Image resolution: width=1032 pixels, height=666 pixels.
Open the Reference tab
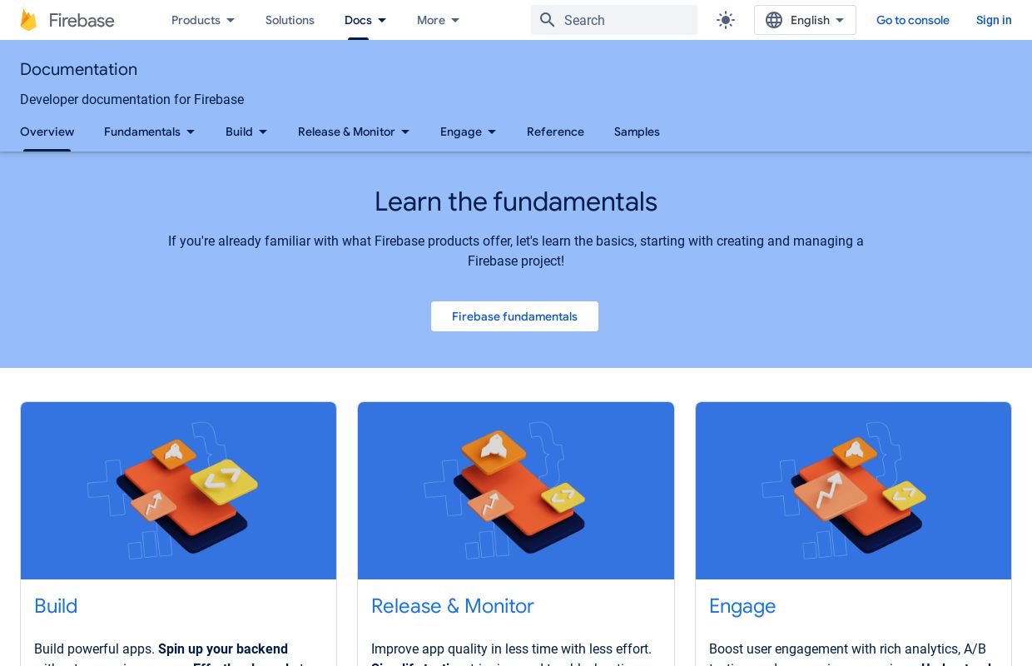click(x=555, y=132)
